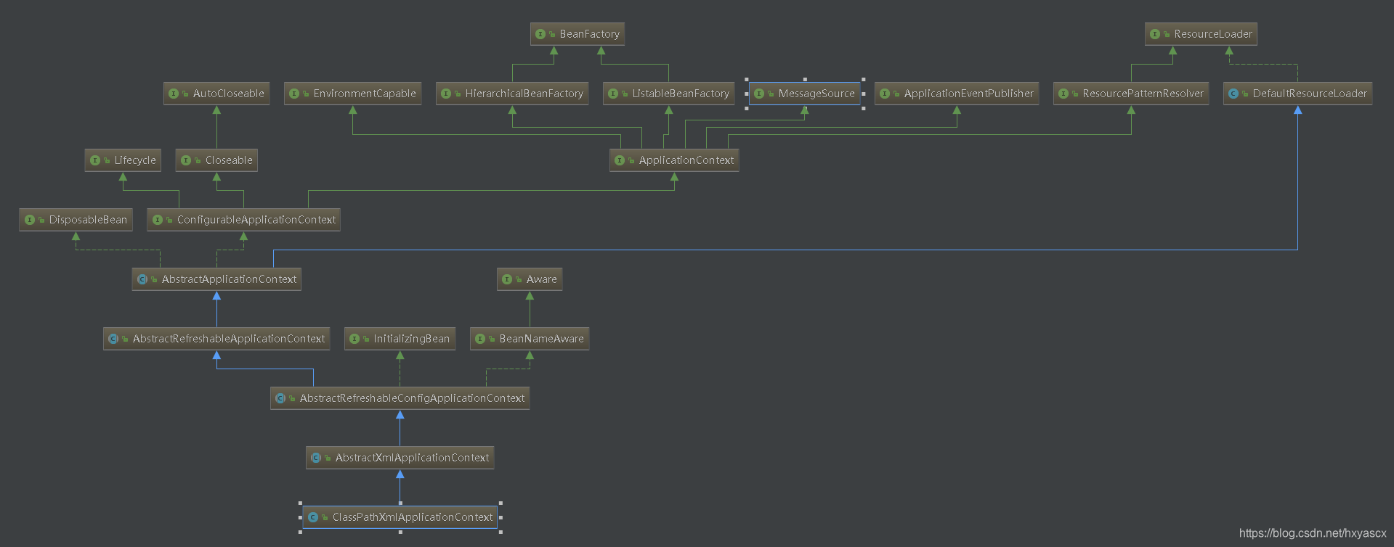
Task: Select the HierarchicalBeanFactory node
Action: pyautogui.click(x=512, y=94)
